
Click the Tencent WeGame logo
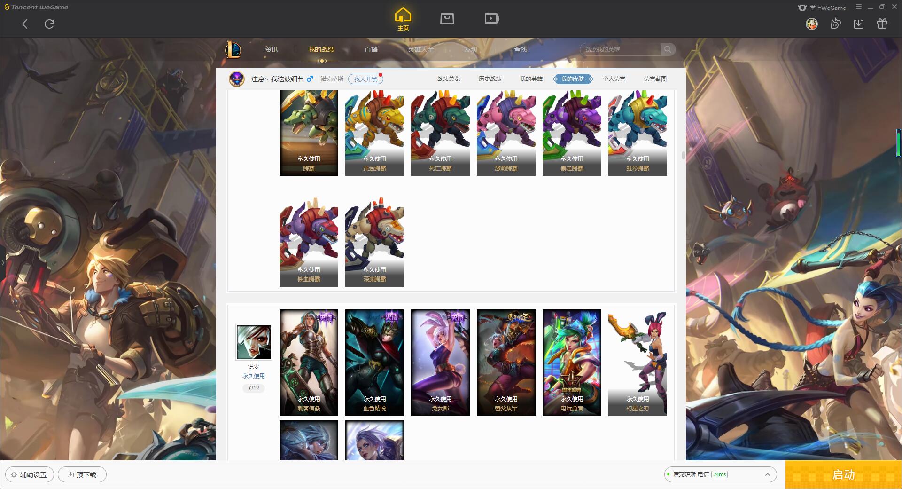pos(36,7)
